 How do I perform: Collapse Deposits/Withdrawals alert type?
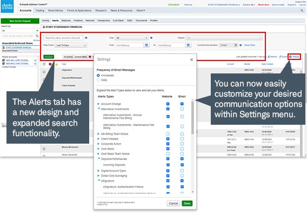point(99,158)
